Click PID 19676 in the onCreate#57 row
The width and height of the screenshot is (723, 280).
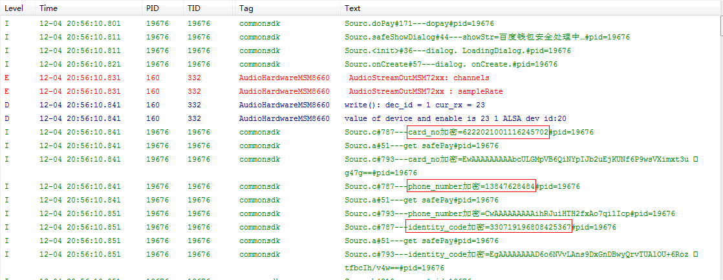[x=158, y=64]
